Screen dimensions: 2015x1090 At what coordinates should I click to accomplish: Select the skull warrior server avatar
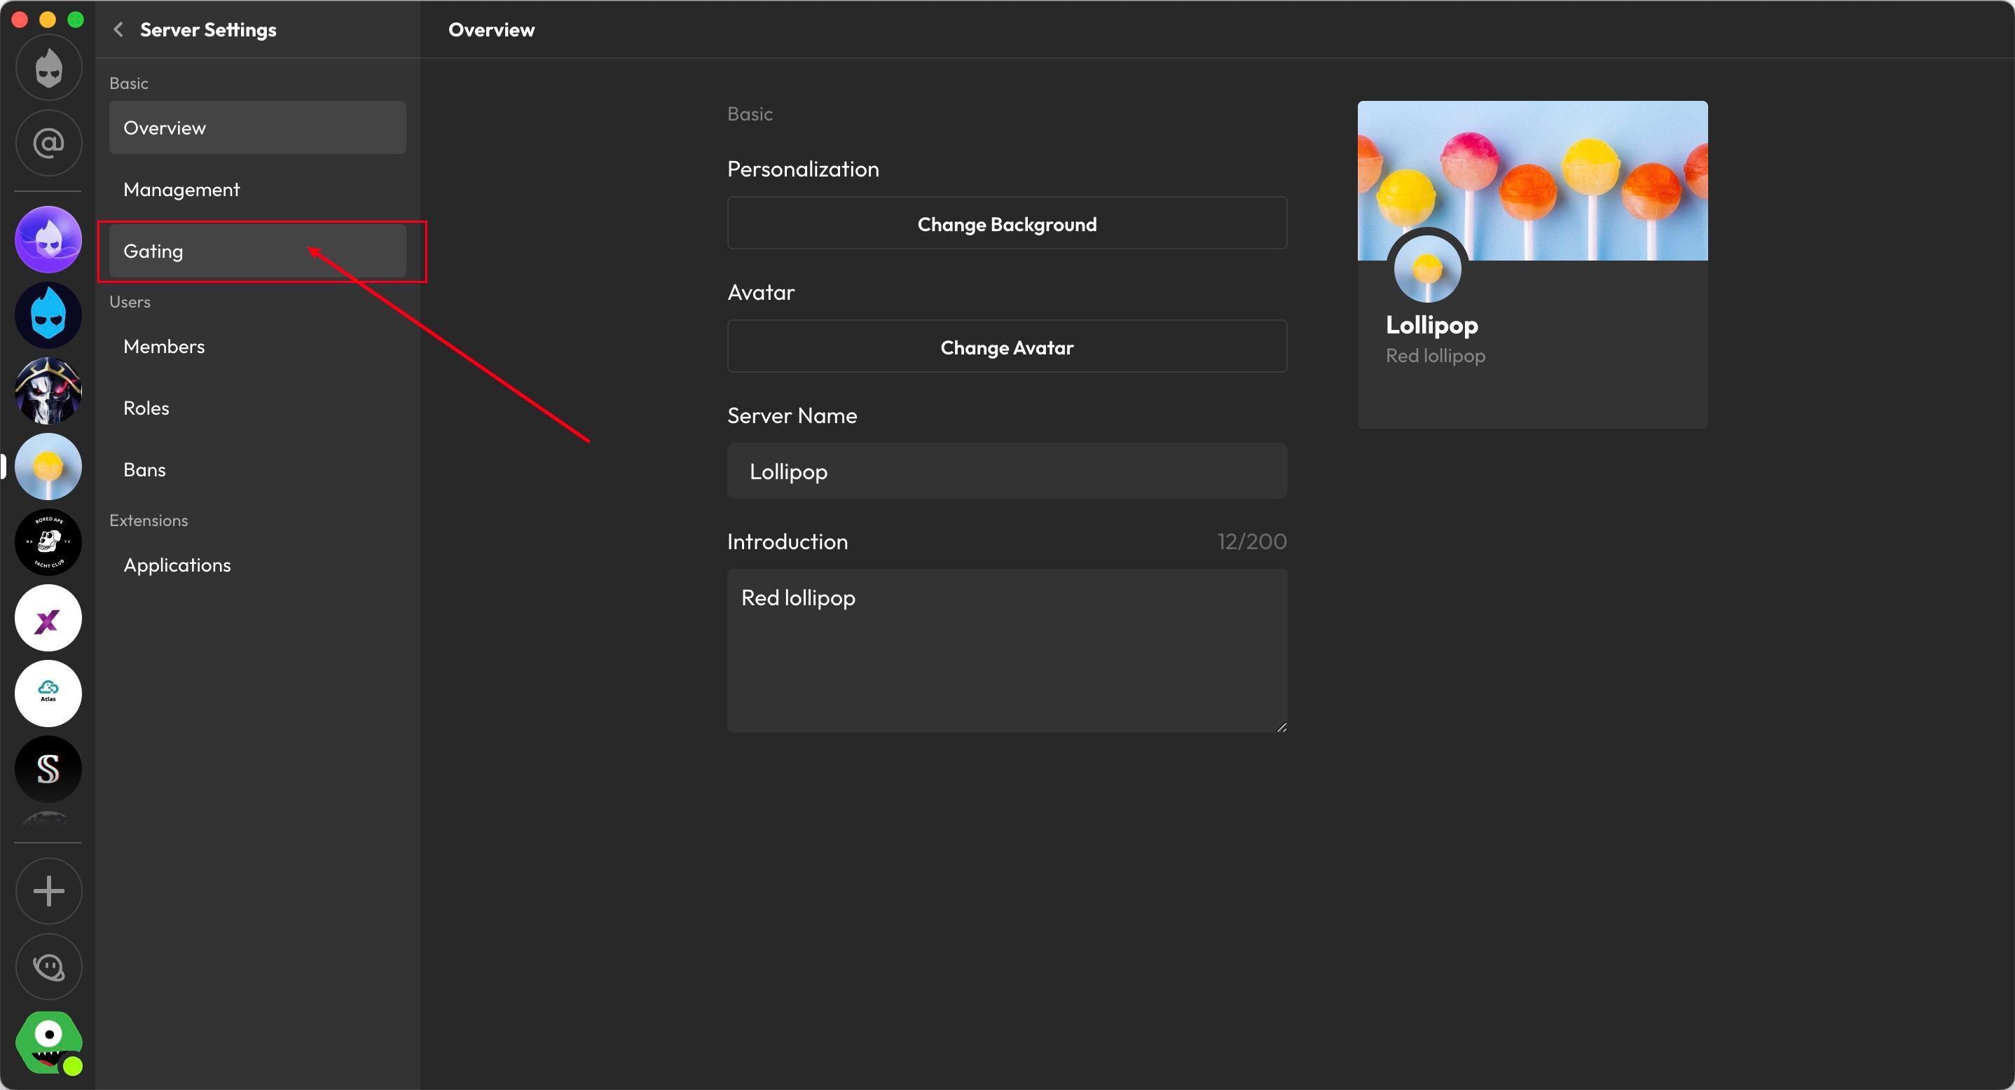coord(48,391)
